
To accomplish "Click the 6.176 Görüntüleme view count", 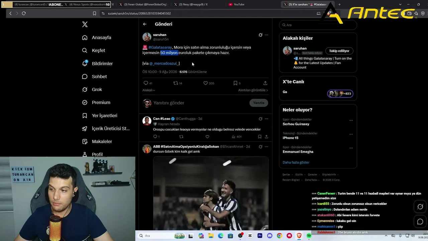I will click(x=193, y=72).
